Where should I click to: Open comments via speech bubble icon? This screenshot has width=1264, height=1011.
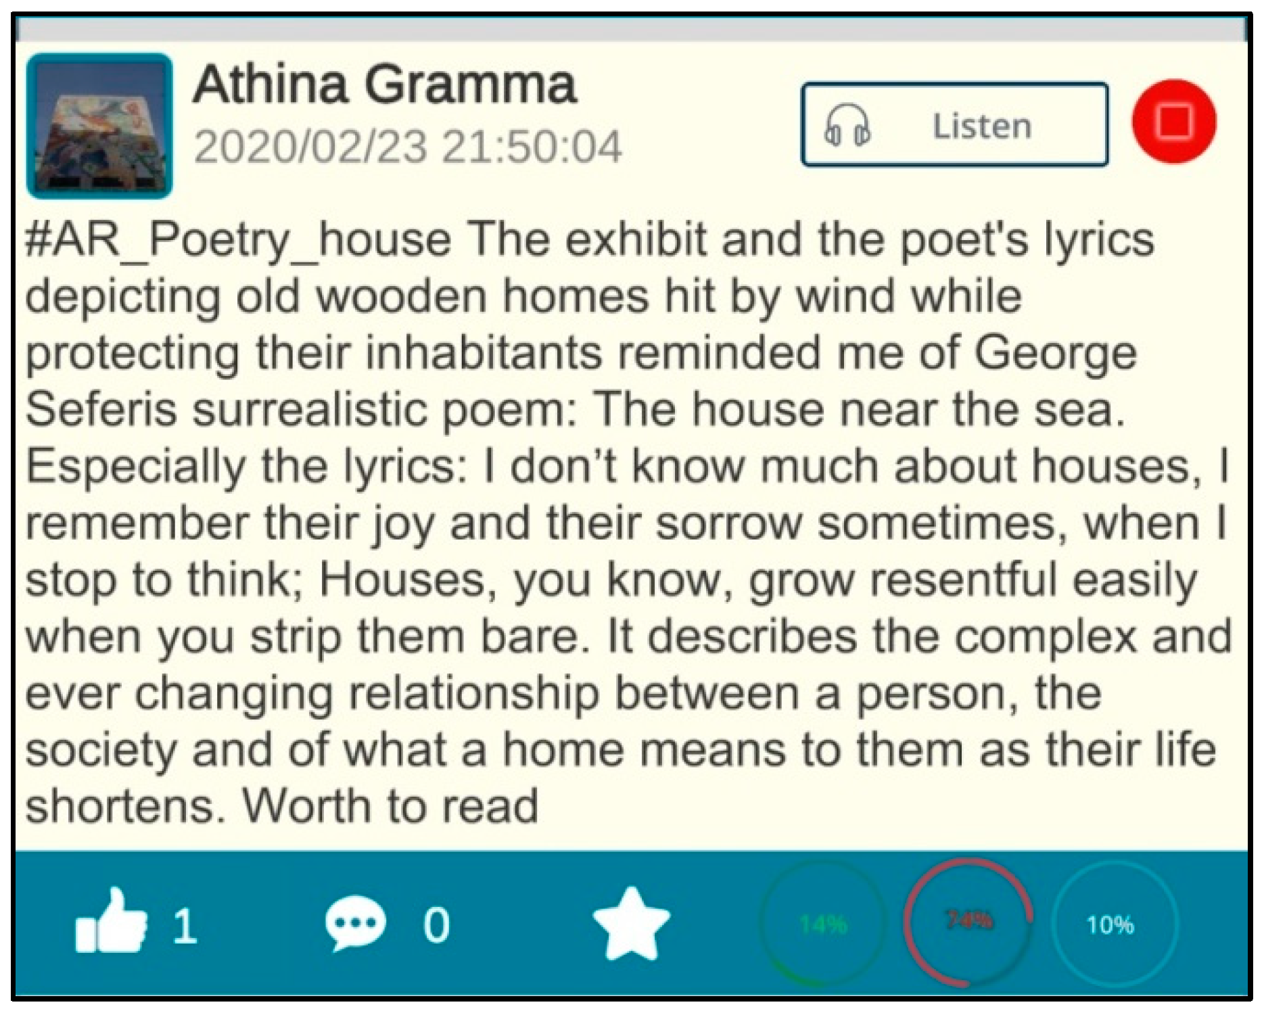click(355, 922)
